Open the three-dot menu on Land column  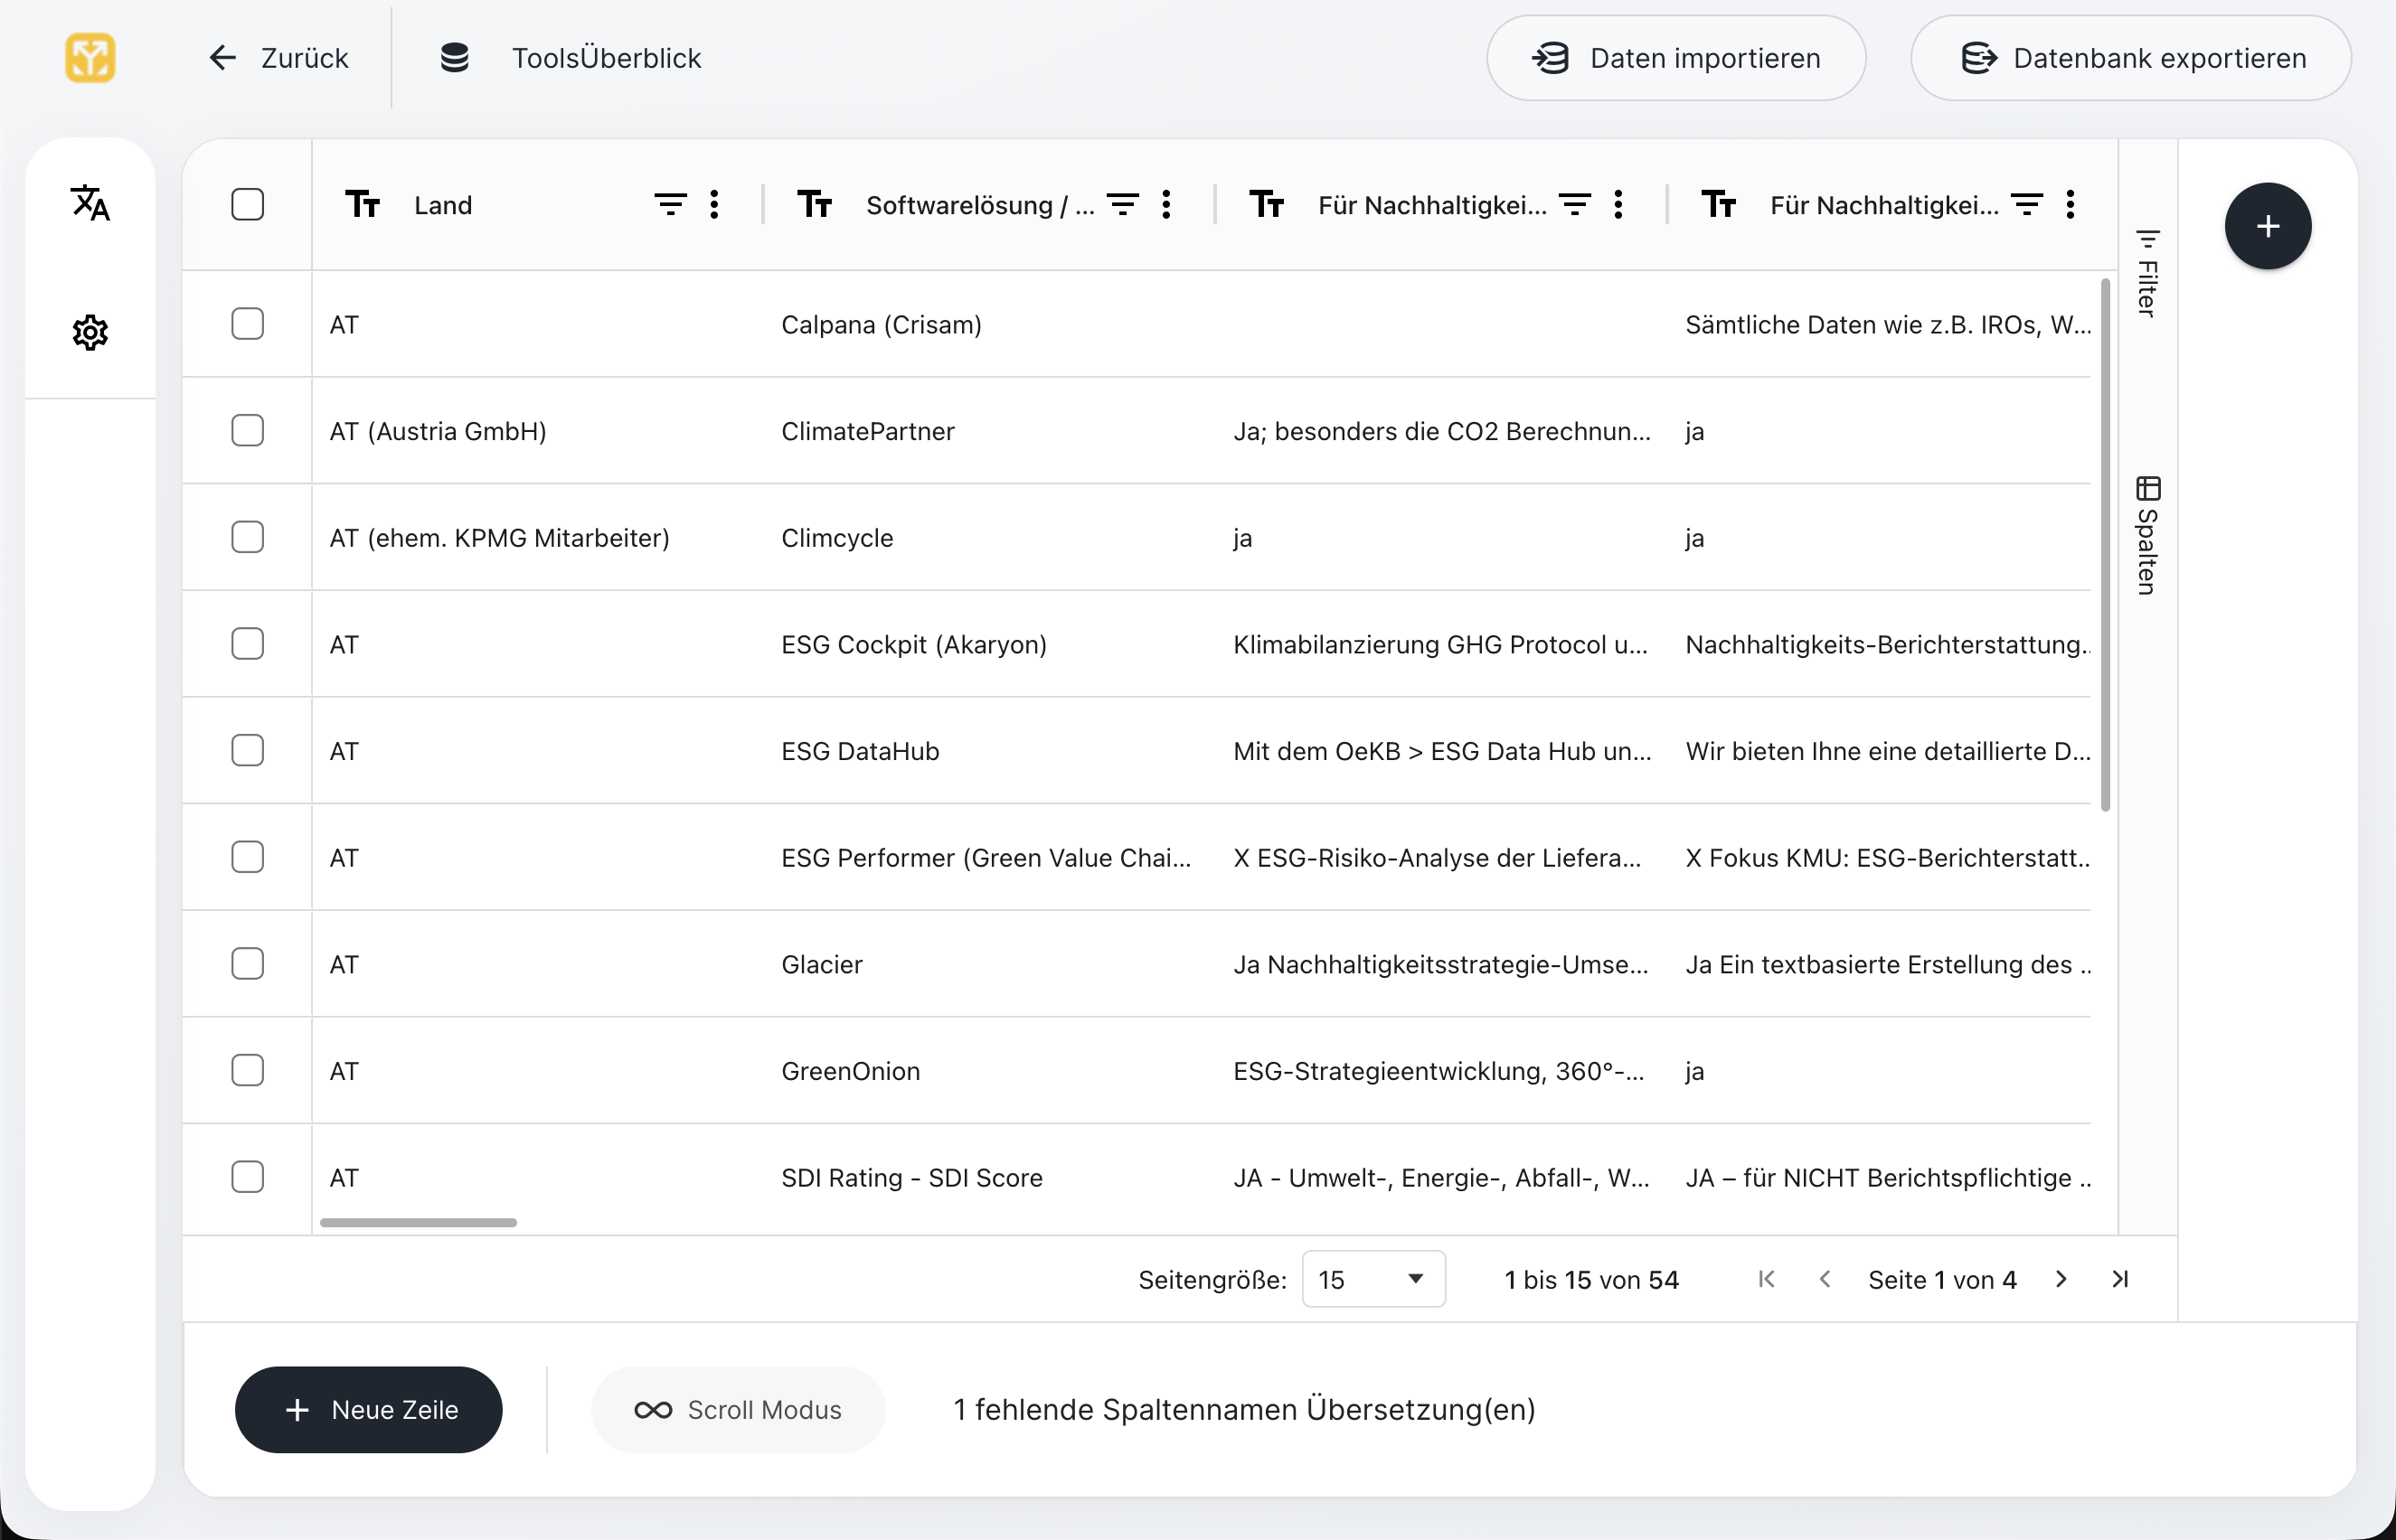tap(714, 204)
